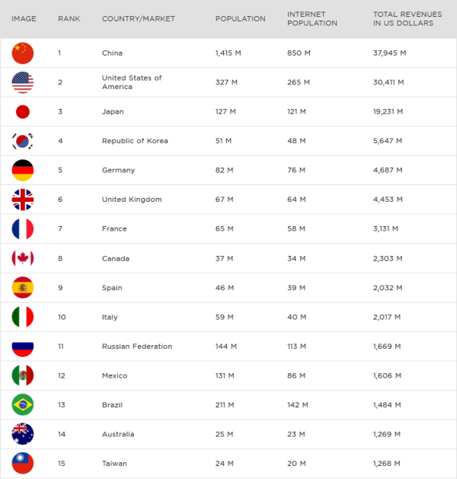Select the Brazil flag icon
The width and height of the screenshot is (457, 479).
tap(23, 405)
